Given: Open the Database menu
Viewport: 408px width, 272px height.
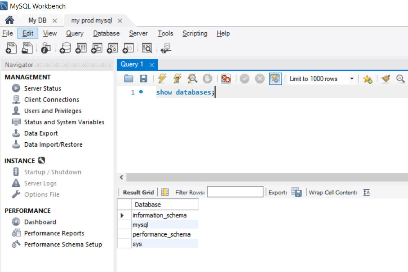Looking at the screenshot, I should tap(106, 33).
